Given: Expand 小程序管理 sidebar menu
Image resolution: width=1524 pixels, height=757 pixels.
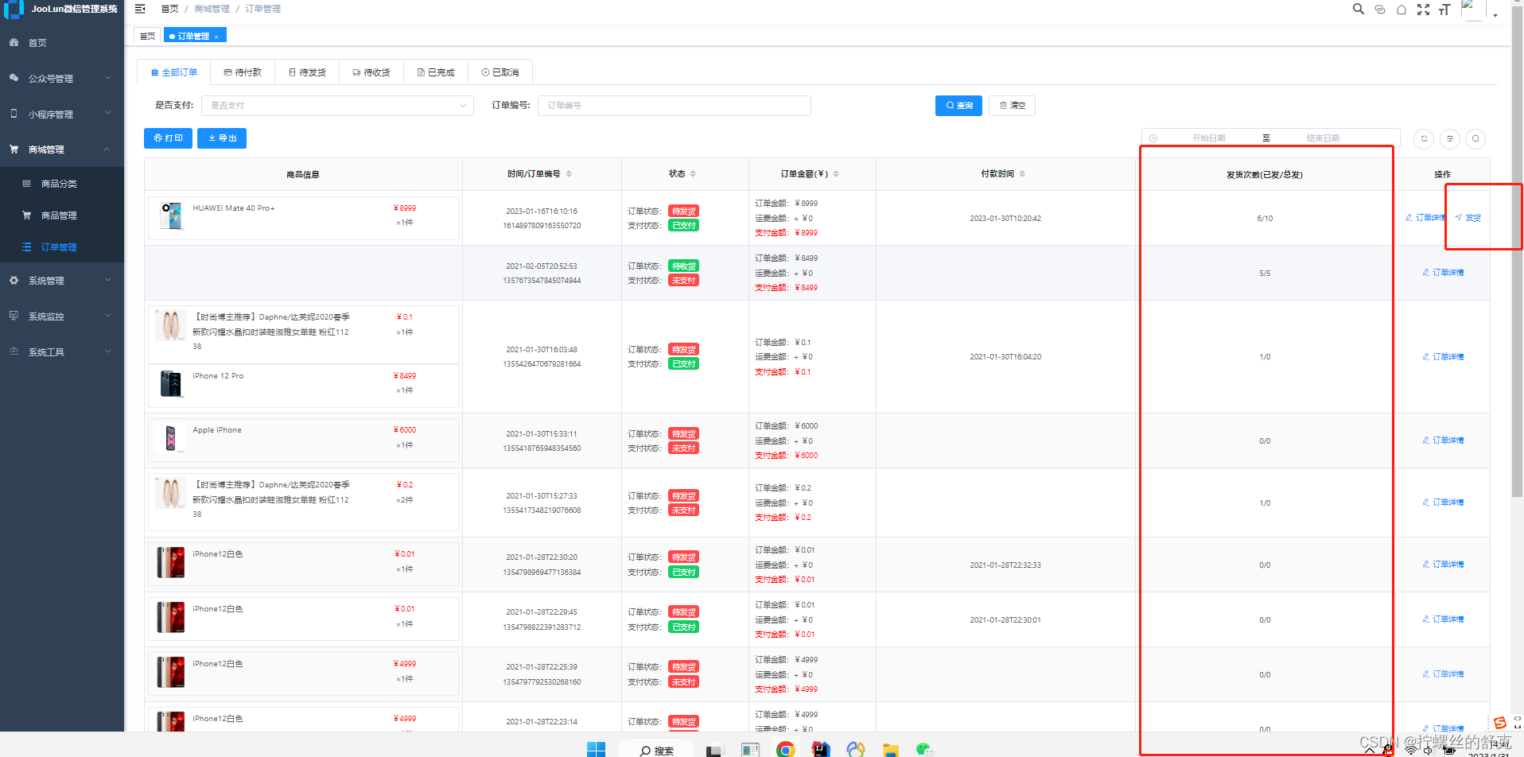Looking at the screenshot, I should tap(62, 115).
